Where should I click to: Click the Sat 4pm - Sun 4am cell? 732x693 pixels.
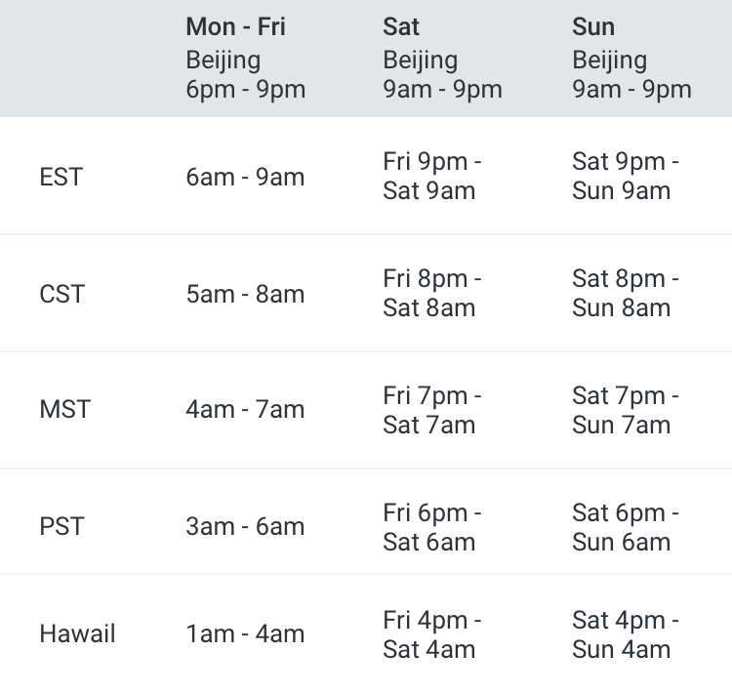626,635
